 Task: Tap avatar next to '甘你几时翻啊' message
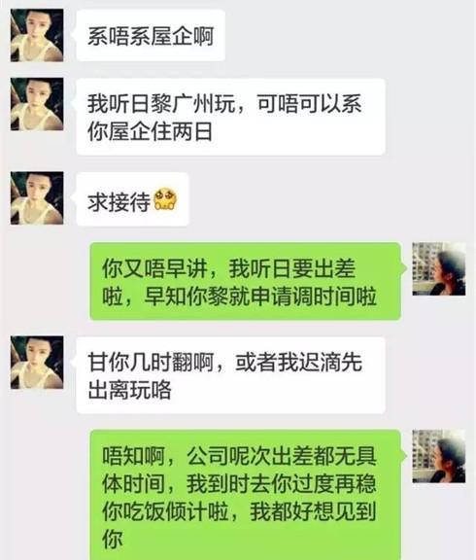(x=37, y=362)
